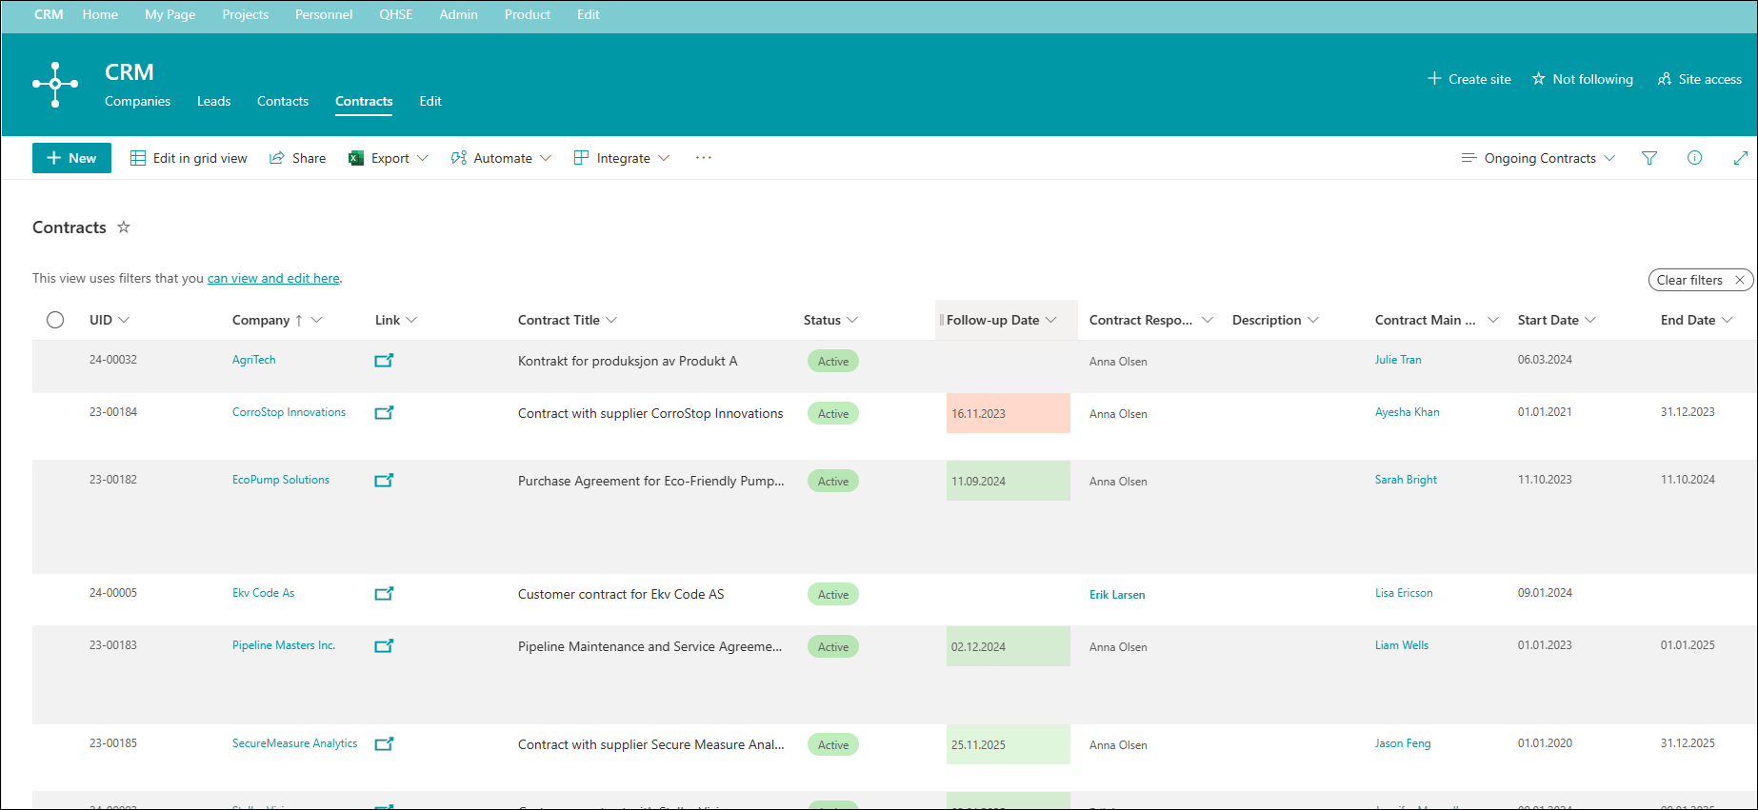Open the Ongoing Contracts view switcher
This screenshot has height=810, width=1758.
pyautogui.click(x=1539, y=158)
